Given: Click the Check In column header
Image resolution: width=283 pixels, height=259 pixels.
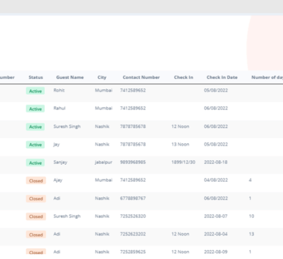Looking at the screenshot, I should [x=184, y=77].
